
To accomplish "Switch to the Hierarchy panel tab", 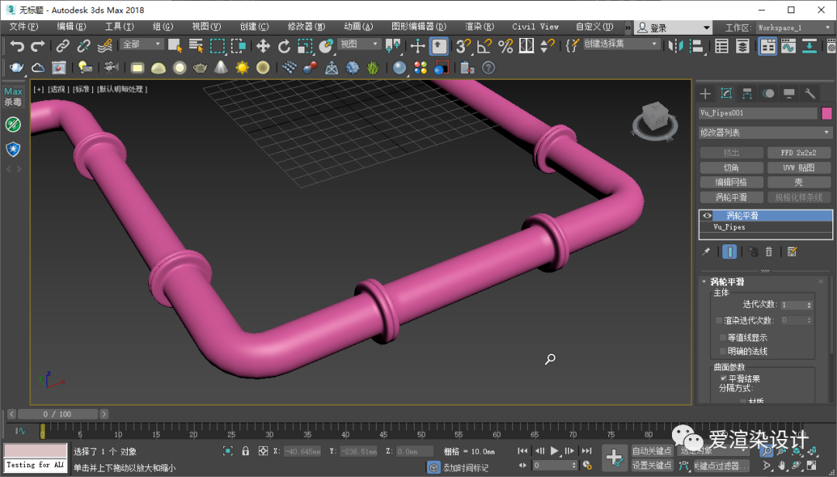I will [747, 94].
